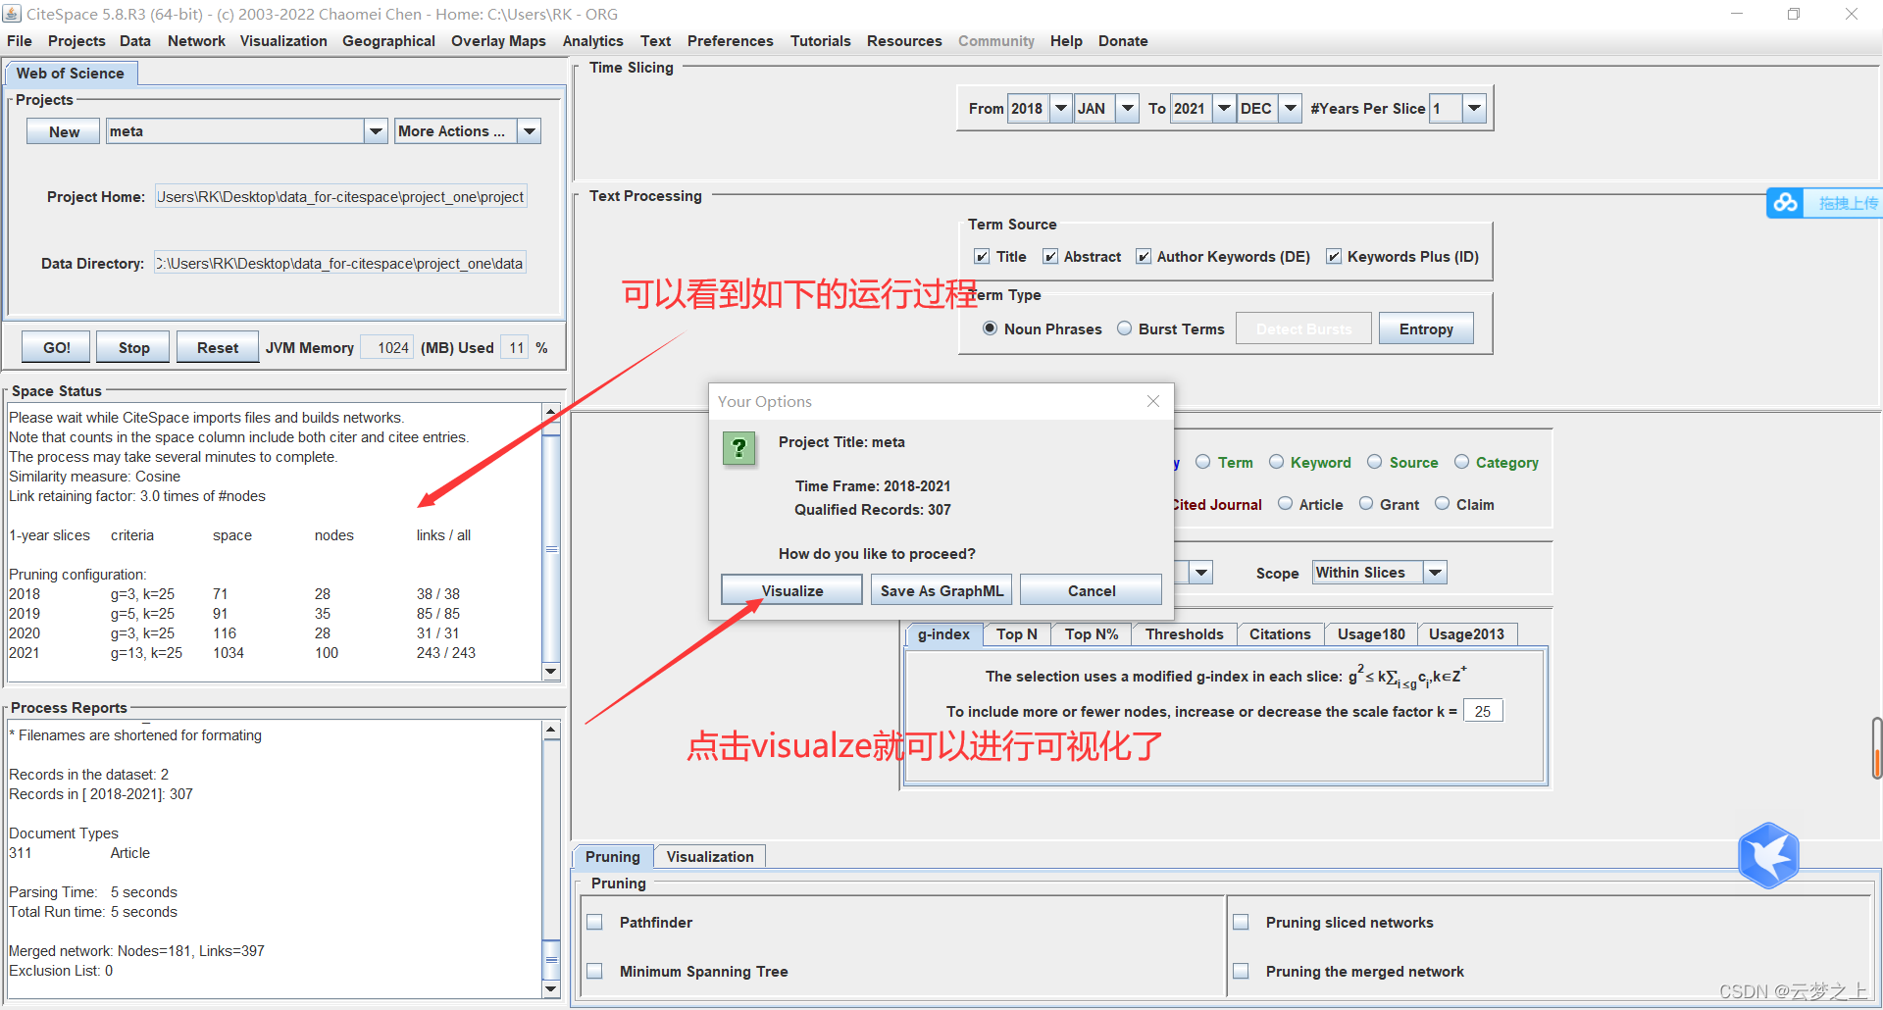Image resolution: width=1883 pixels, height=1010 pixels.
Task: Click the Visualize button
Action: 791,590
